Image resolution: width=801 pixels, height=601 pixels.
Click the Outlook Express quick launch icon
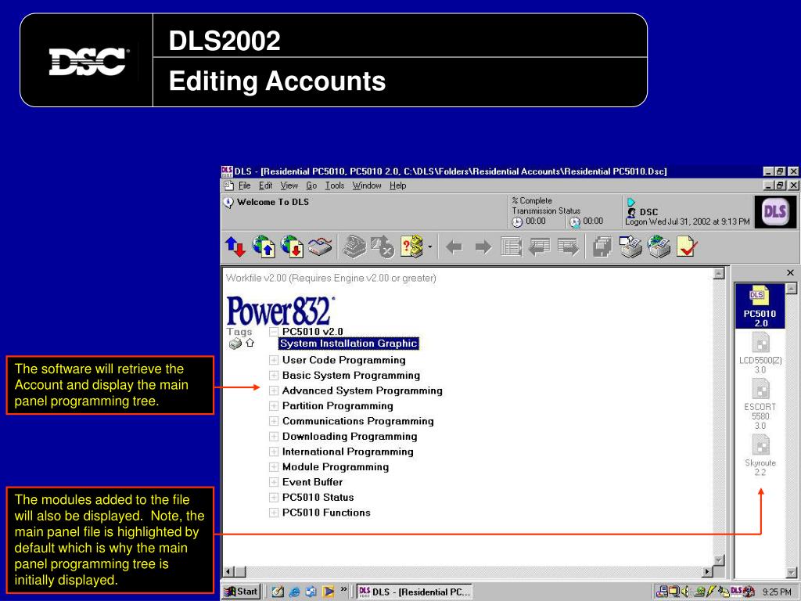point(311,592)
